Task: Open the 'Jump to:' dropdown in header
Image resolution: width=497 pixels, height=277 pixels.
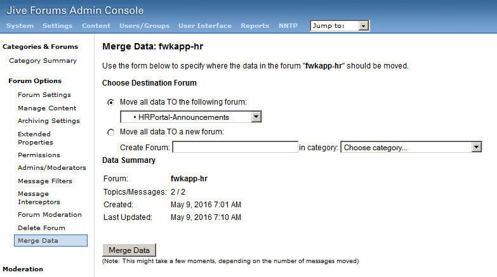Action: coord(340,25)
